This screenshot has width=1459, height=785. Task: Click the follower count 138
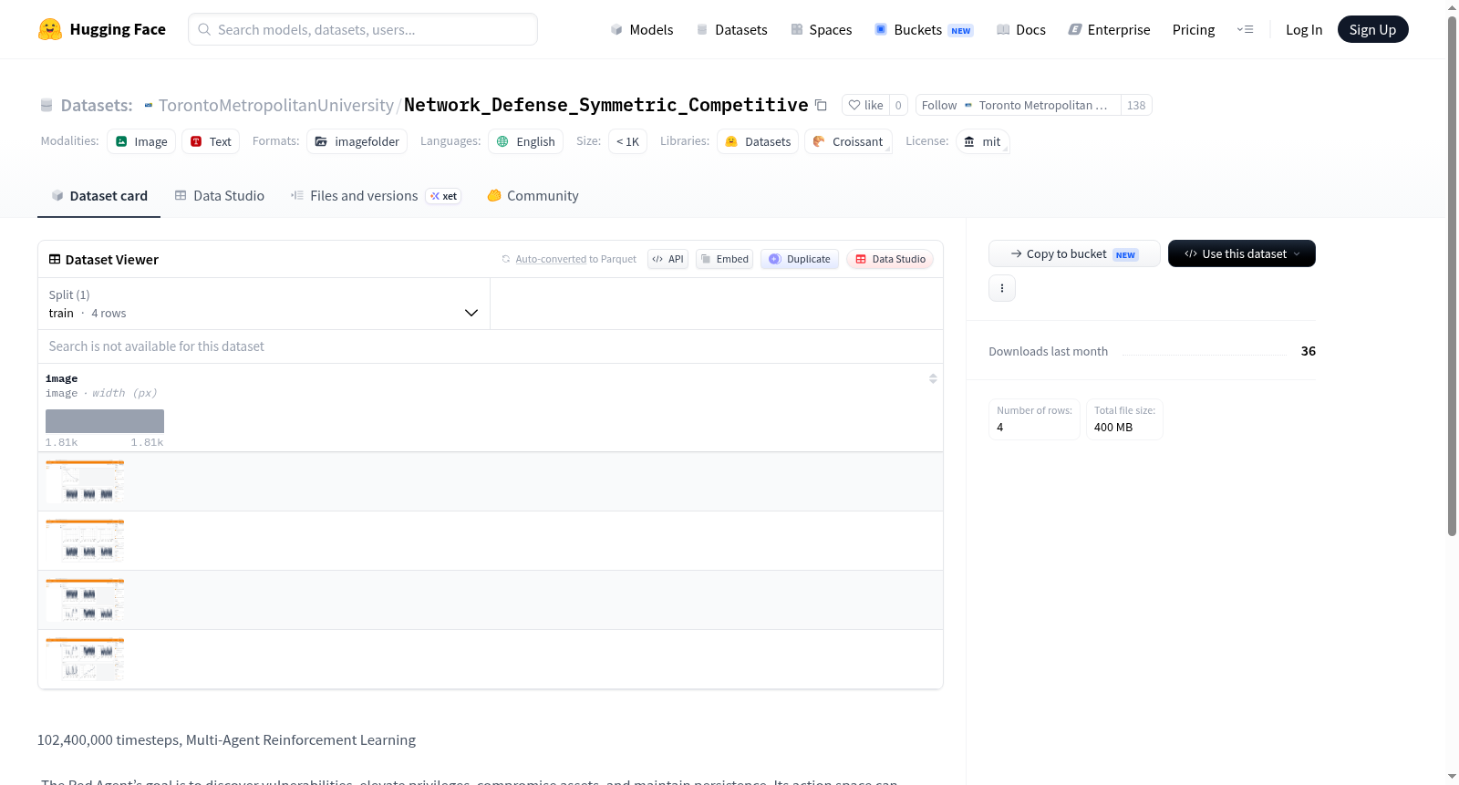1136,105
